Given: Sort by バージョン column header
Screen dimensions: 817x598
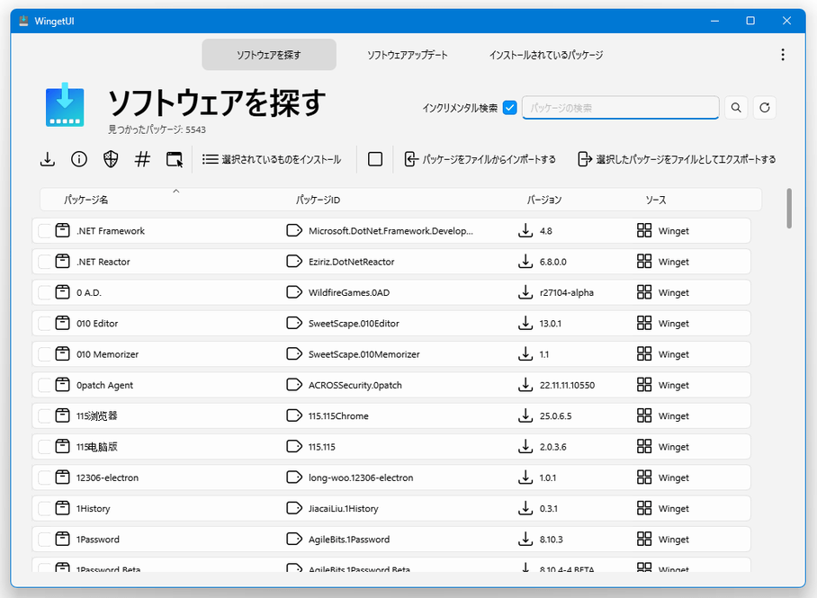Looking at the screenshot, I should 544,200.
